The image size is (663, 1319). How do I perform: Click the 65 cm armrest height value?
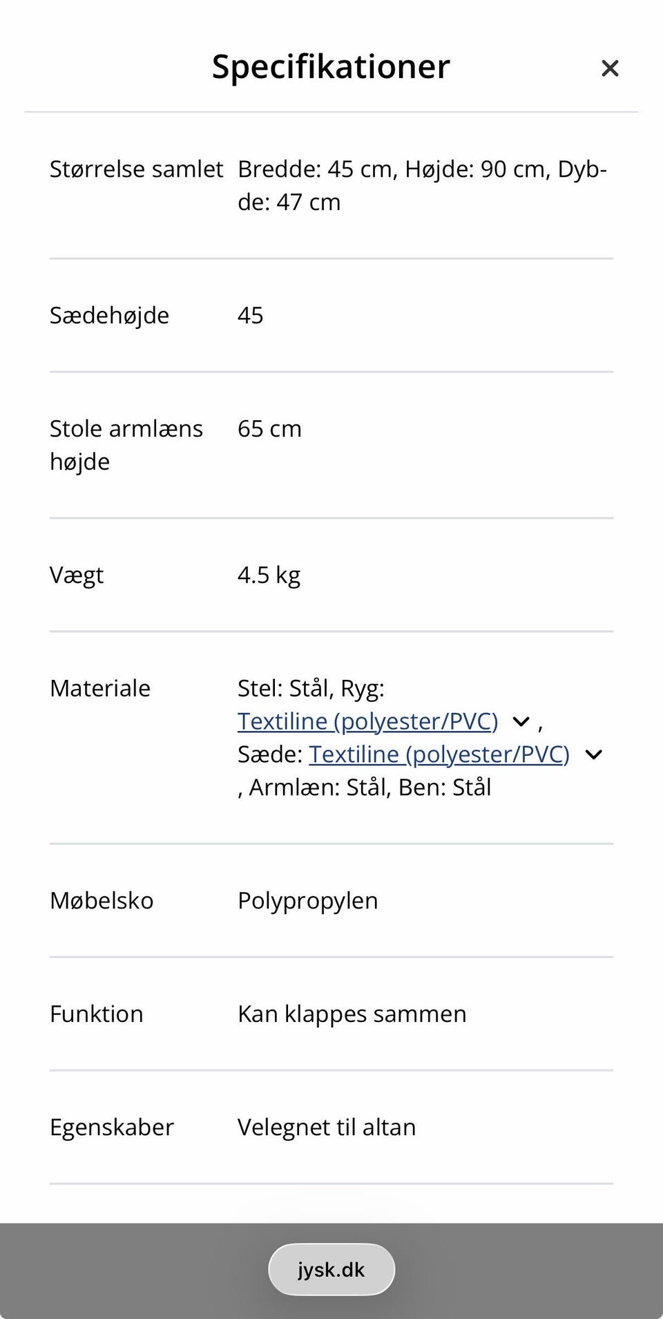point(269,429)
